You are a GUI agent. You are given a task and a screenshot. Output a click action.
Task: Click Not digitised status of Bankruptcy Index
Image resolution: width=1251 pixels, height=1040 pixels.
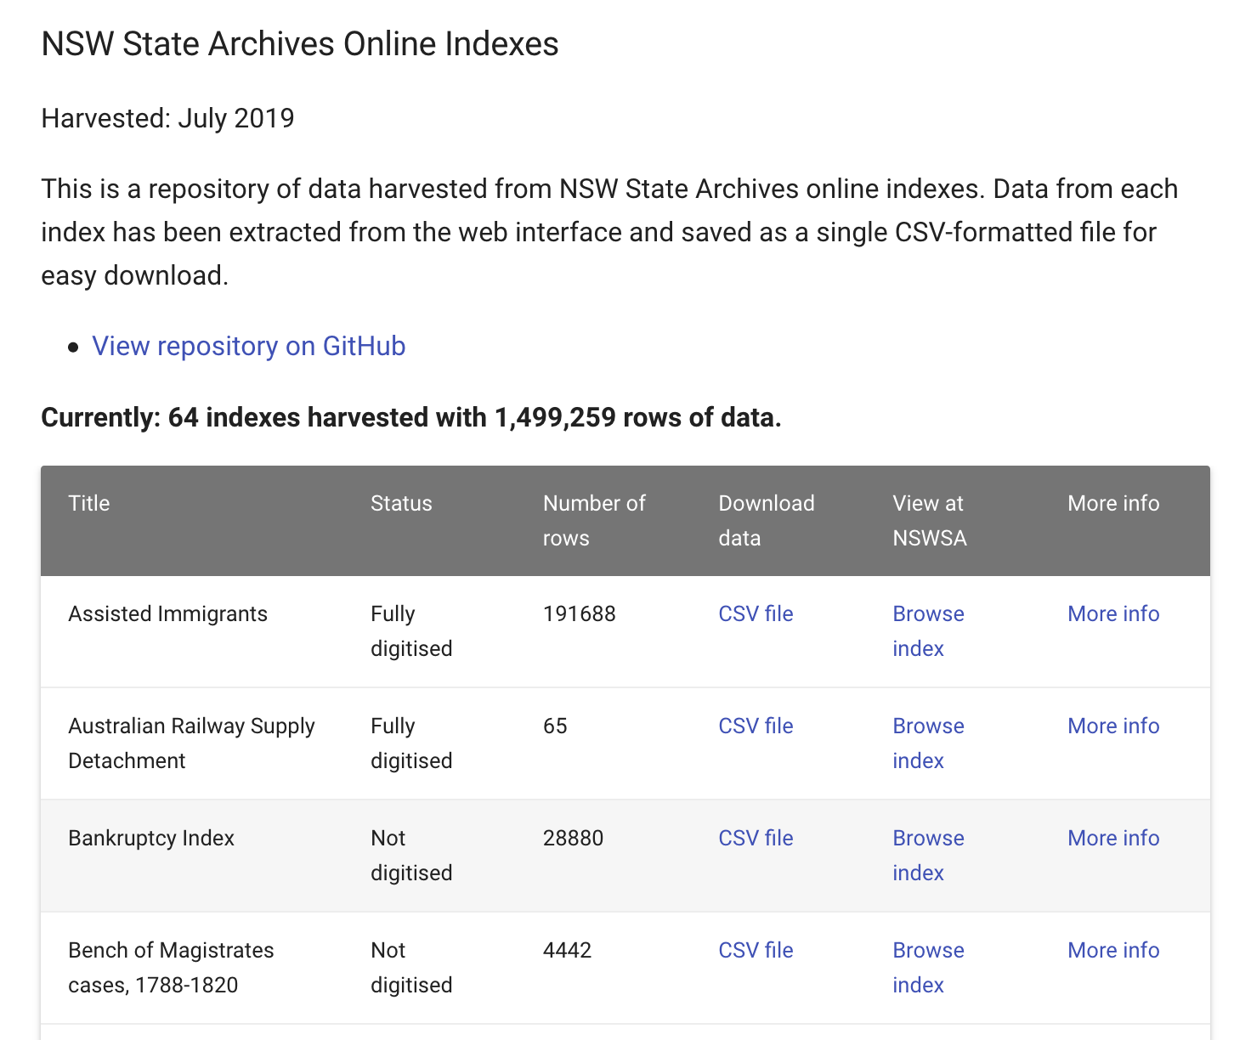point(411,856)
